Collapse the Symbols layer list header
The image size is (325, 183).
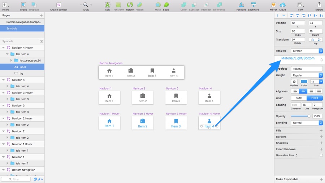[x=41, y=41]
